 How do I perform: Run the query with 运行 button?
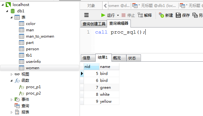tap(108, 15)
